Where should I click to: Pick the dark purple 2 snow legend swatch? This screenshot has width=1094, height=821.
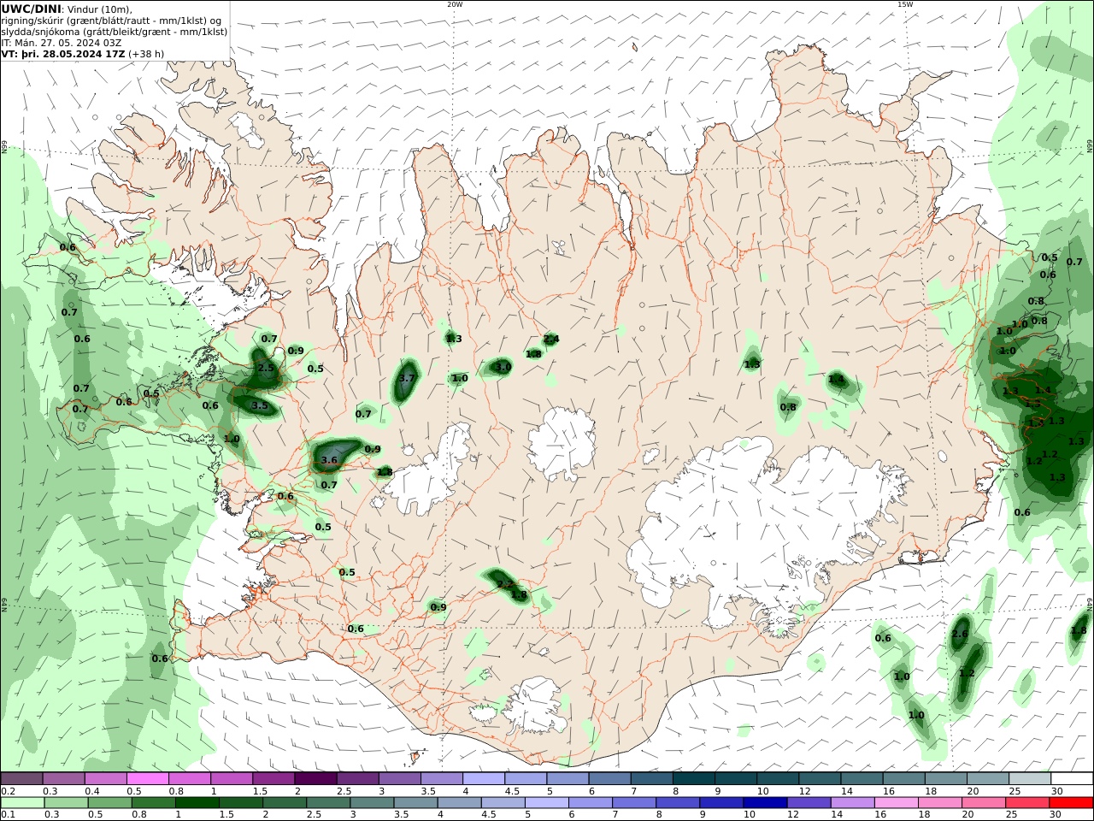pyautogui.click(x=315, y=779)
